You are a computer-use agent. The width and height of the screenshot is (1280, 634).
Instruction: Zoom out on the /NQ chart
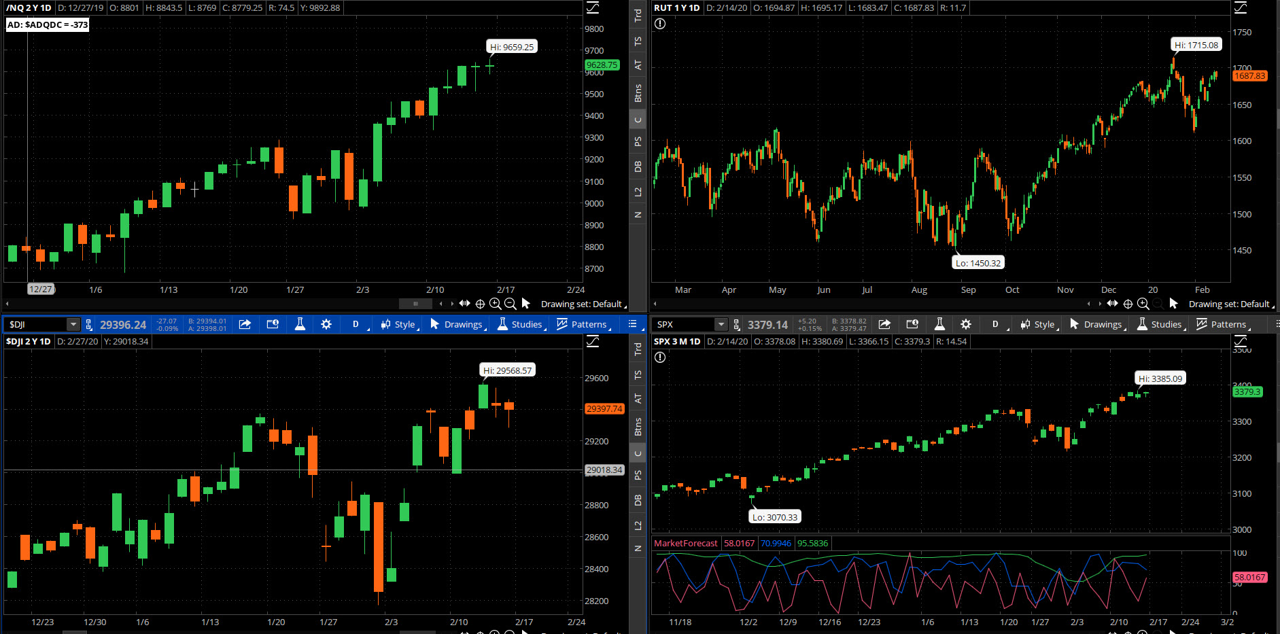pos(511,304)
